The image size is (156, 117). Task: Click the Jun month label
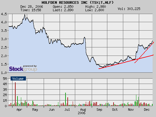pos(52,110)
